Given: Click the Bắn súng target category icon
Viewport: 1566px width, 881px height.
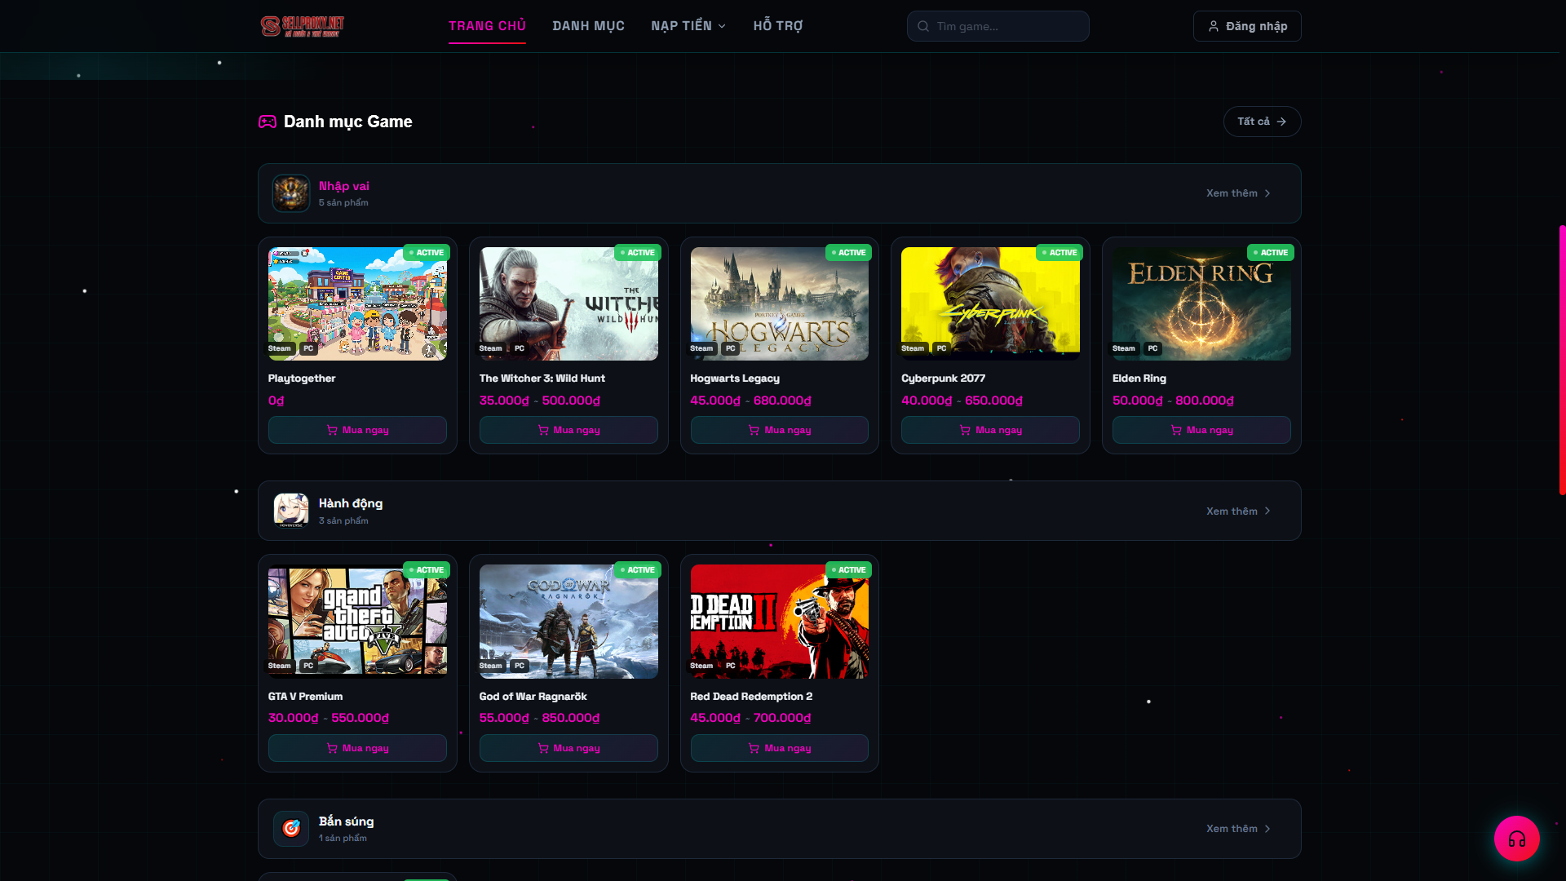Looking at the screenshot, I should coord(291,829).
